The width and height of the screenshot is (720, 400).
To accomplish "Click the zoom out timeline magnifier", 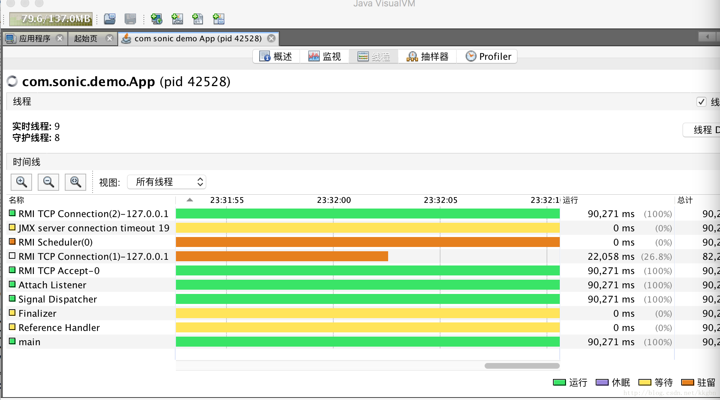I will point(48,182).
